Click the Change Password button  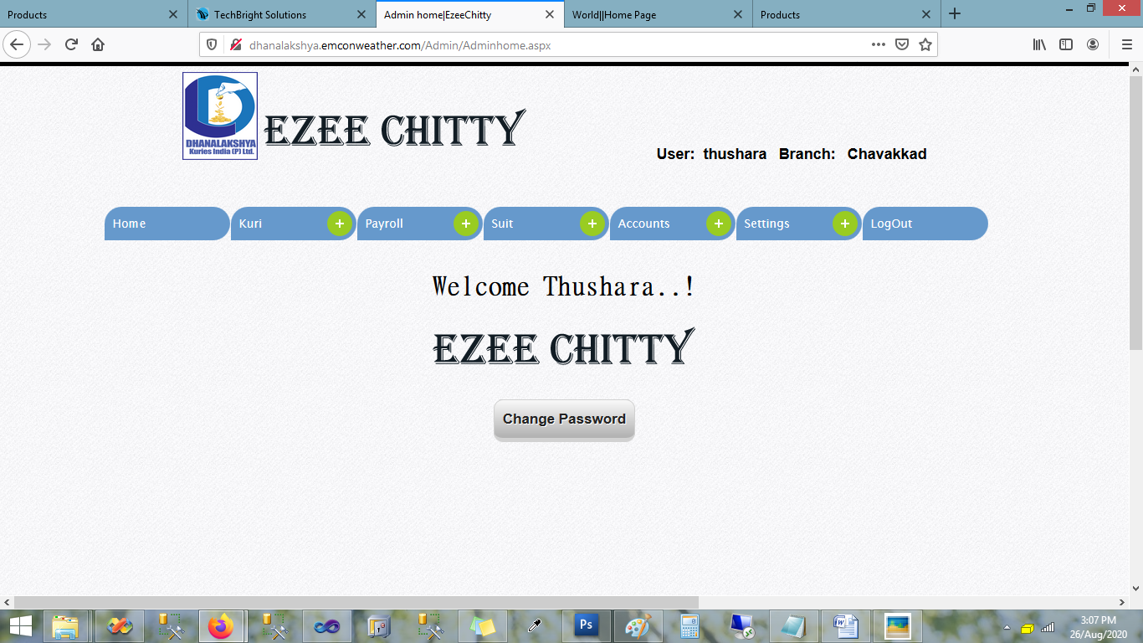tap(564, 419)
